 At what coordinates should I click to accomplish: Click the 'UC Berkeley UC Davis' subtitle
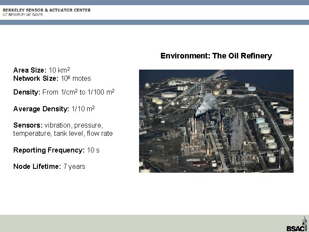[23, 15]
